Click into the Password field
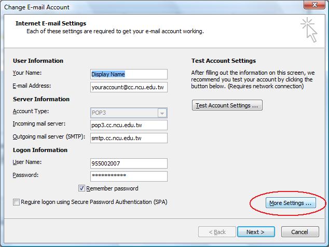The height and width of the screenshot is (247, 329). click(129, 176)
